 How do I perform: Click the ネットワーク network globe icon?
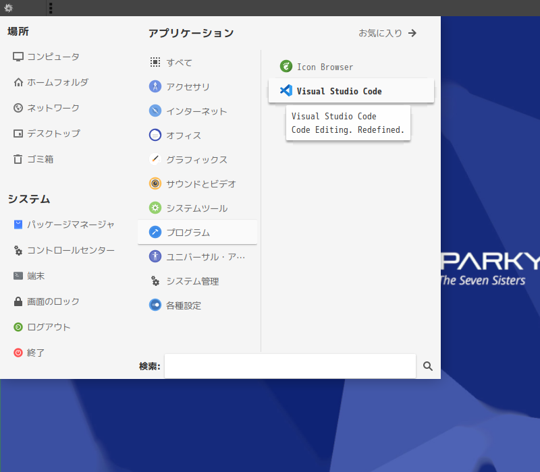click(x=18, y=108)
